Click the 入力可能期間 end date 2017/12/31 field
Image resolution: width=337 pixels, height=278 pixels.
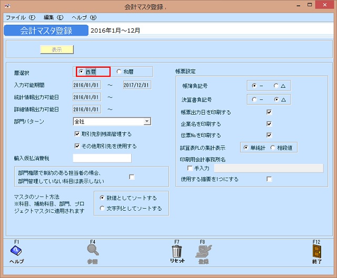137,85
